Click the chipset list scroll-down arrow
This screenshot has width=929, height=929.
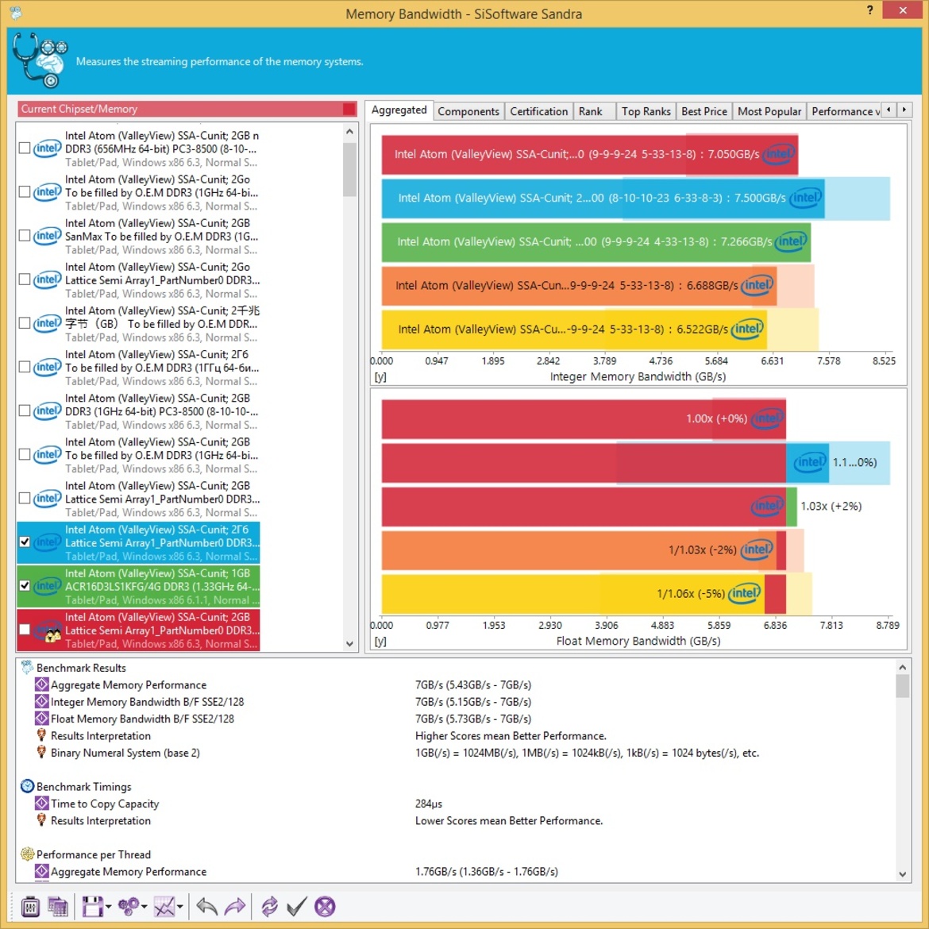(349, 644)
